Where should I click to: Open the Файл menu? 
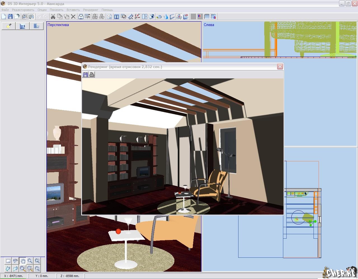tap(5, 10)
